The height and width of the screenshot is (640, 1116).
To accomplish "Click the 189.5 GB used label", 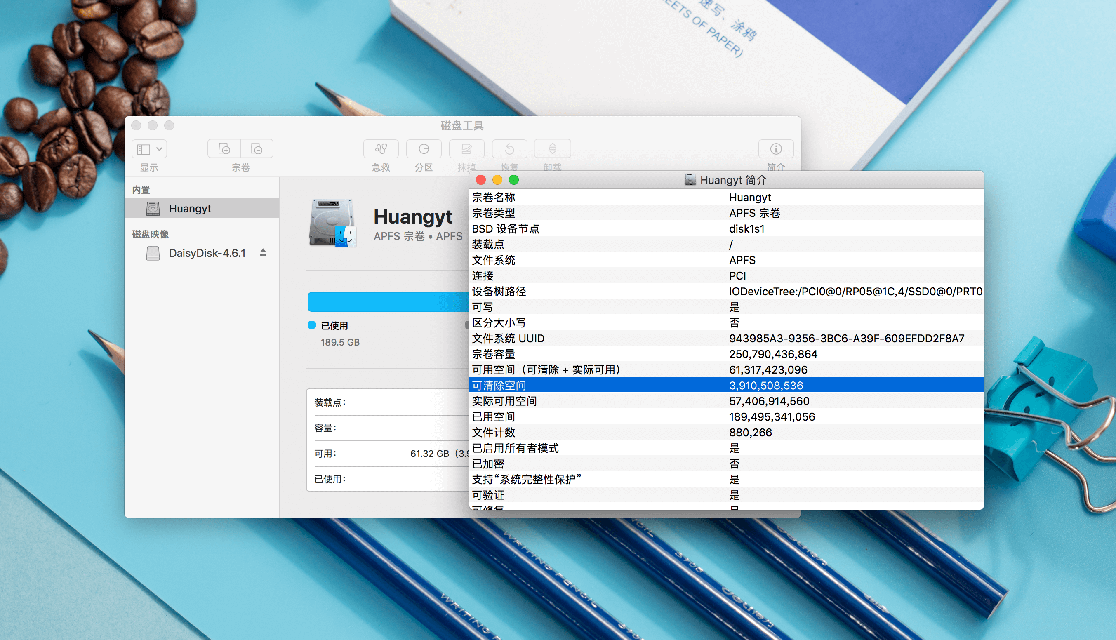I will point(340,342).
